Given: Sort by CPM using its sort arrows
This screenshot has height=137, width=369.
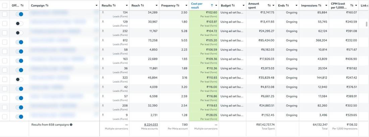Looking at the screenshot, I should (x=352, y=5).
